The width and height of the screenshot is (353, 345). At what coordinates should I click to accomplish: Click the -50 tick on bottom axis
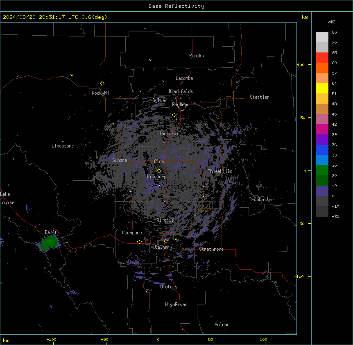coord(104,339)
